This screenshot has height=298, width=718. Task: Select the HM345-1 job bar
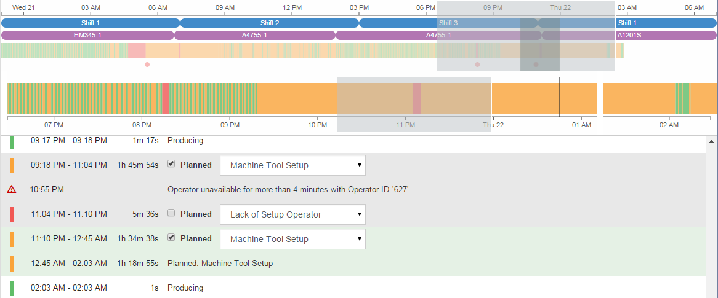tap(87, 35)
